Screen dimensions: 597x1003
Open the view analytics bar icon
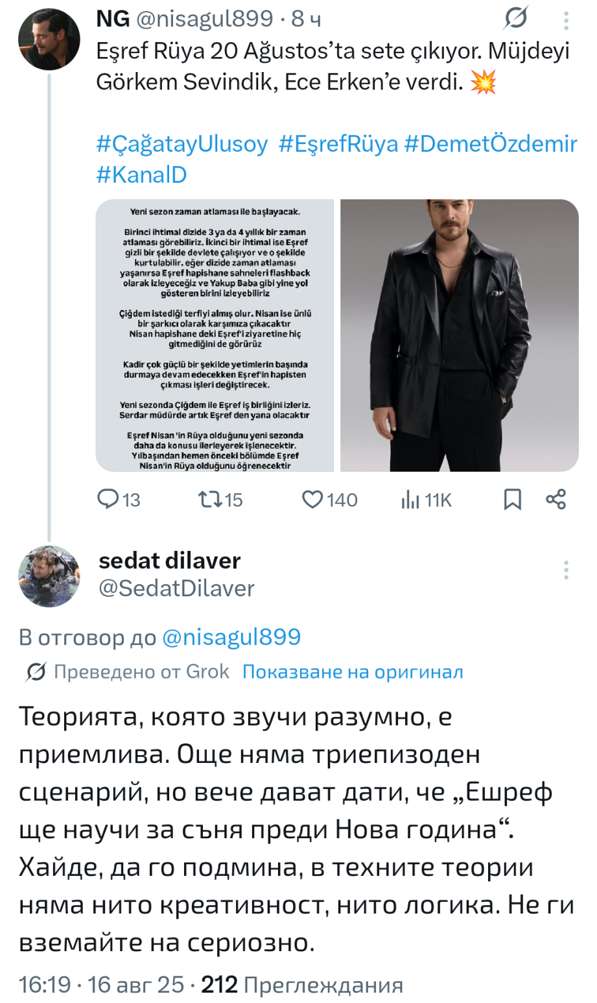tap(410, 499)
